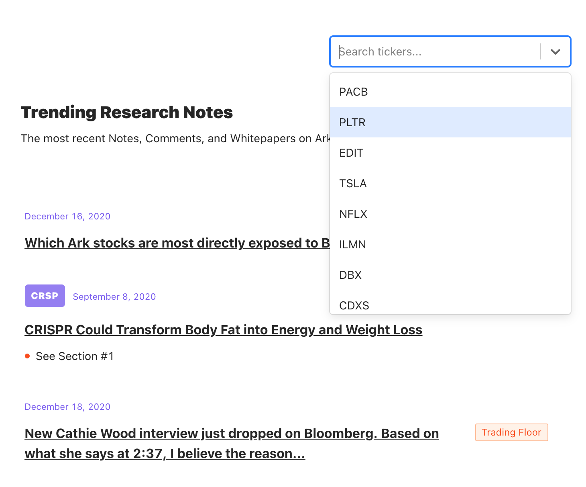Click the Search tickers input field
The width and height of the screenshot is (586, 487).
[x=435, y=52]
